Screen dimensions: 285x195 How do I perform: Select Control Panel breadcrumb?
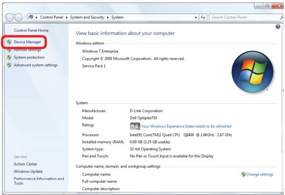coord(51,17)
